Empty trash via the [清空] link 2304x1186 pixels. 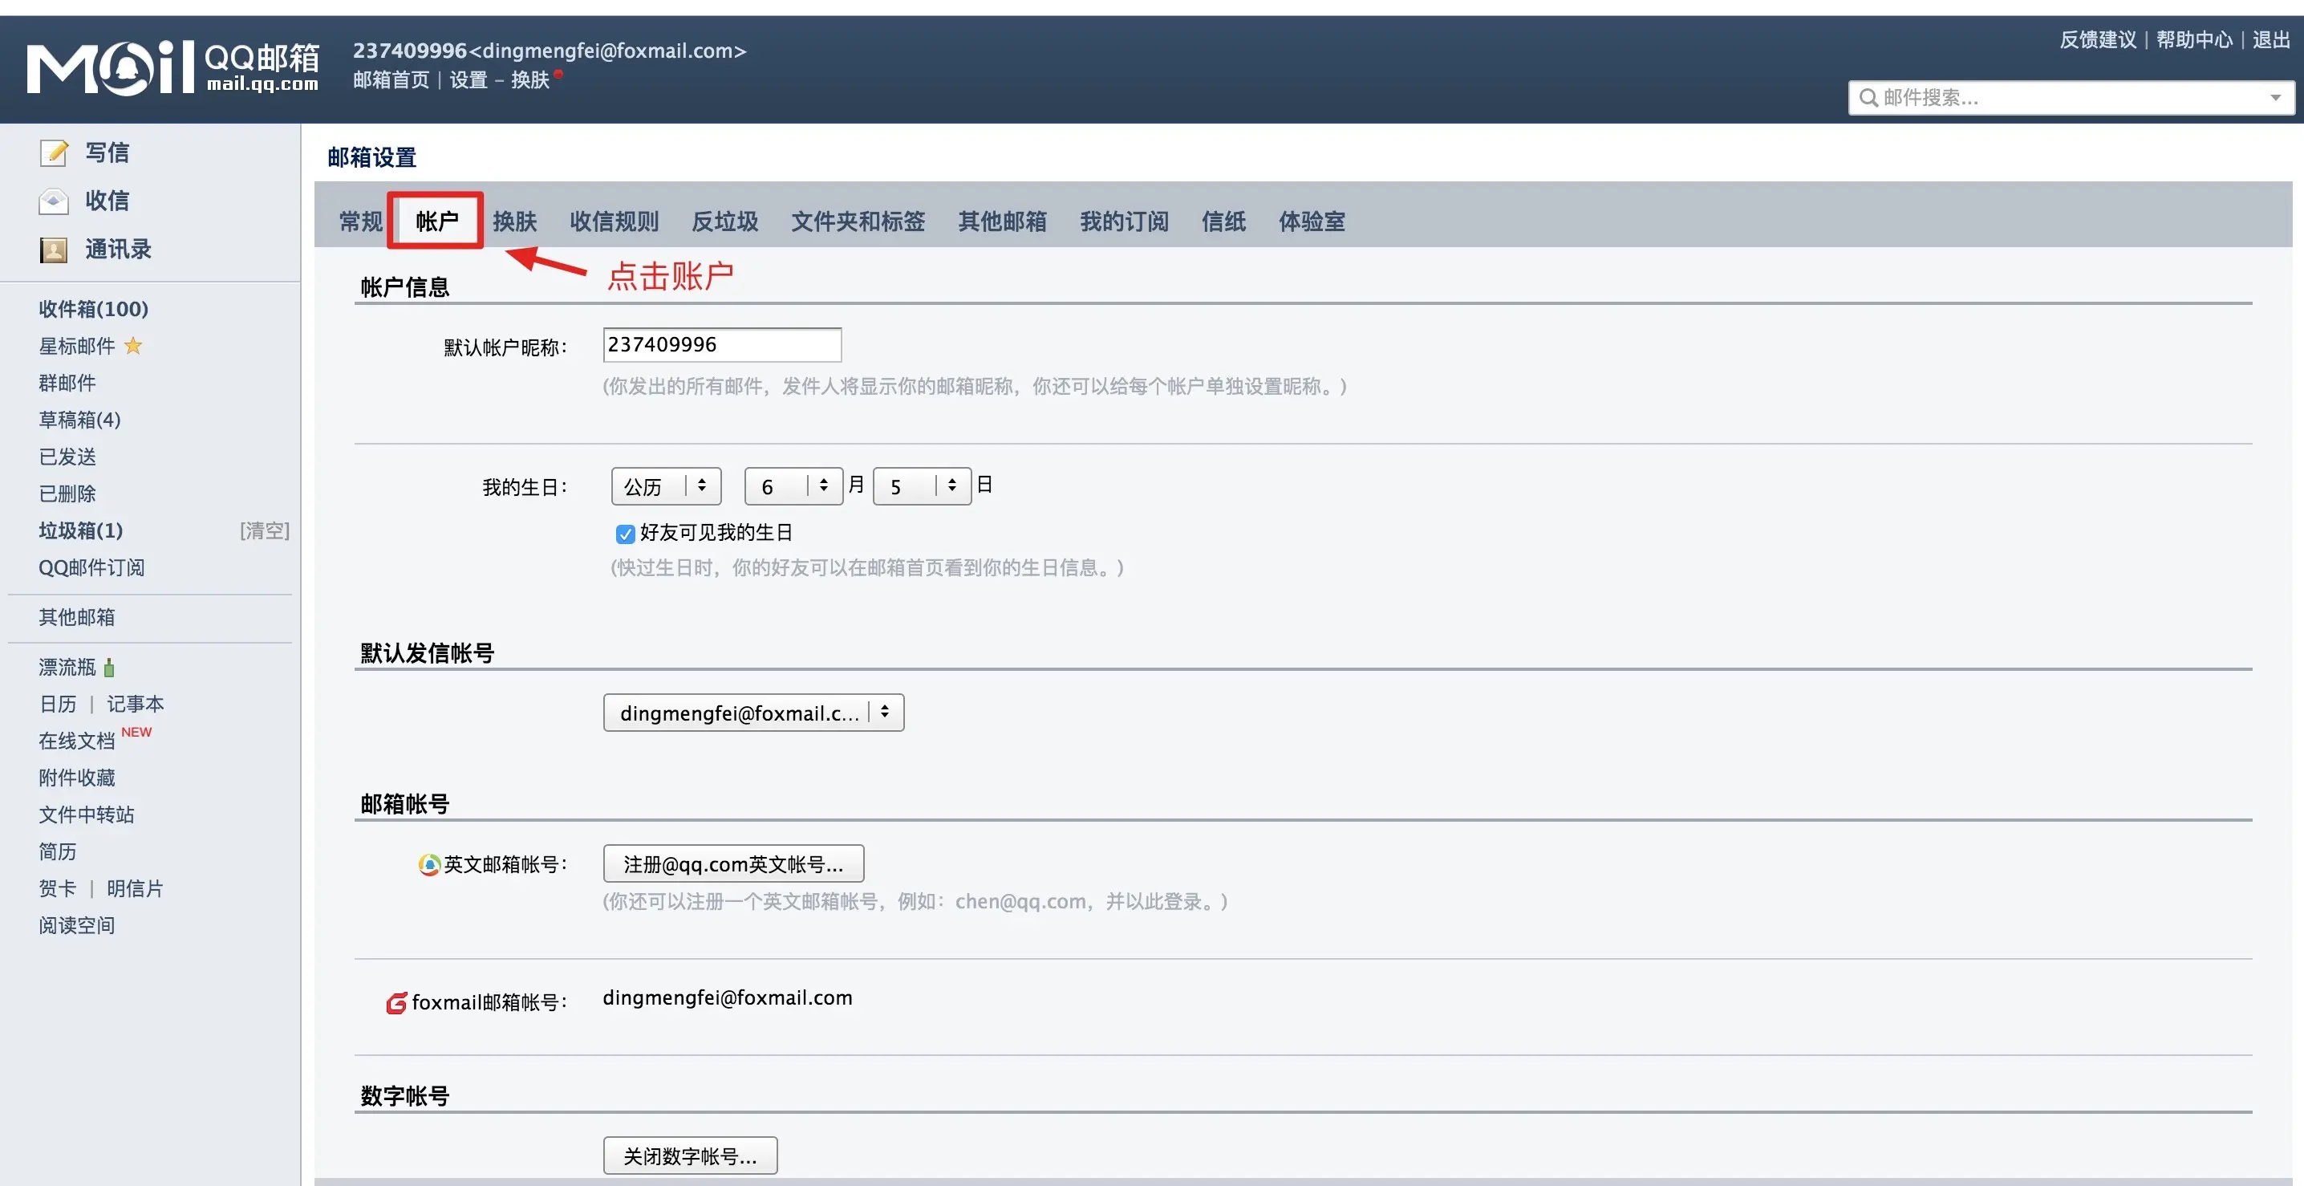click(x=264, y=530)
